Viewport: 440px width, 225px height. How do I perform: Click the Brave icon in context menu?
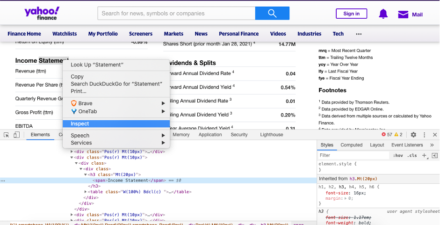[x=74, y=103]
